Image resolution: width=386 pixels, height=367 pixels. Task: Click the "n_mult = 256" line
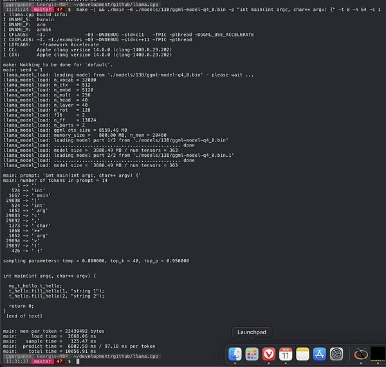tap(47, 95)
